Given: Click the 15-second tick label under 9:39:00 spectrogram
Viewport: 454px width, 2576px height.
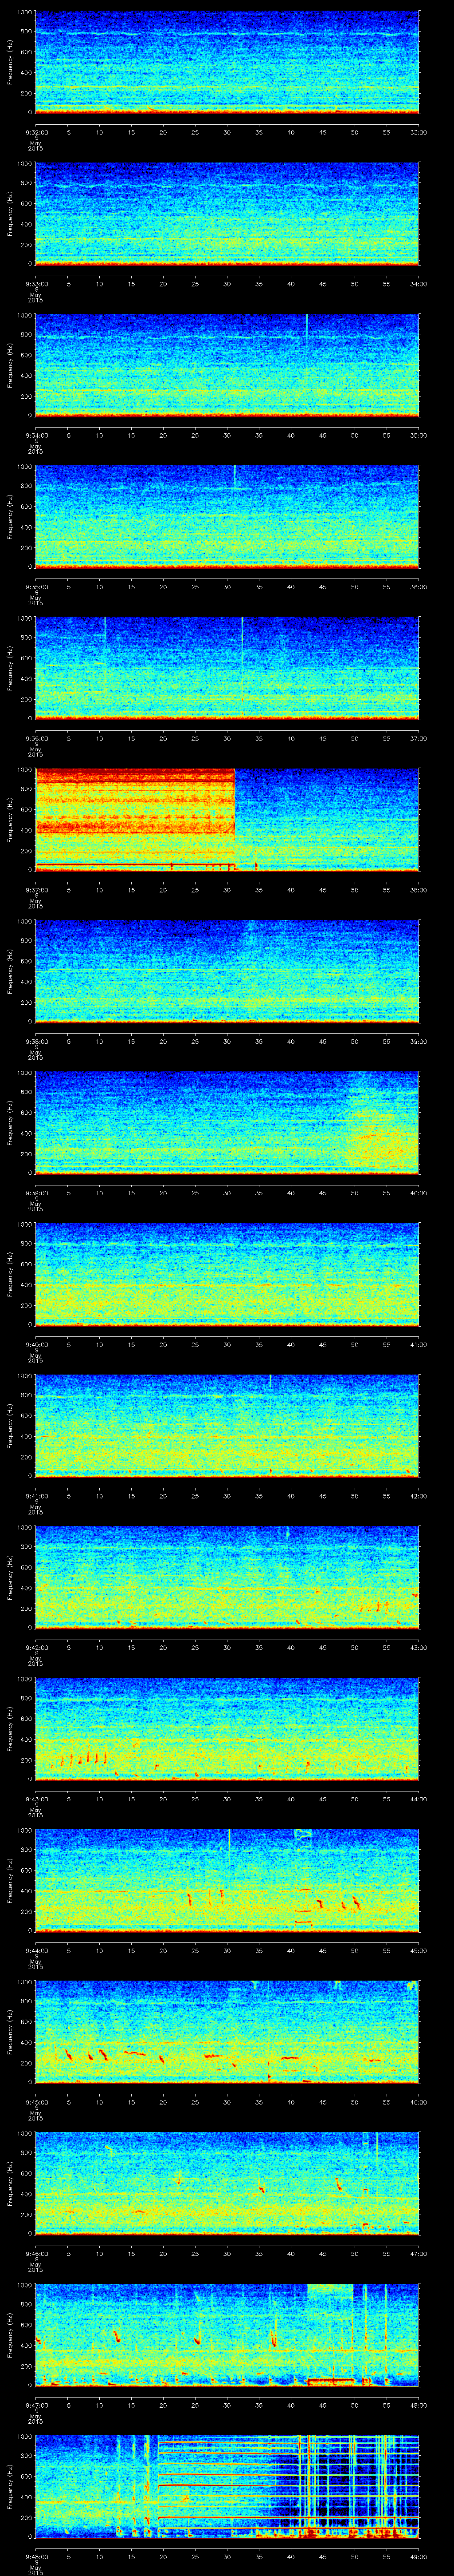Looking at the screenshot, I should 131,1193.
